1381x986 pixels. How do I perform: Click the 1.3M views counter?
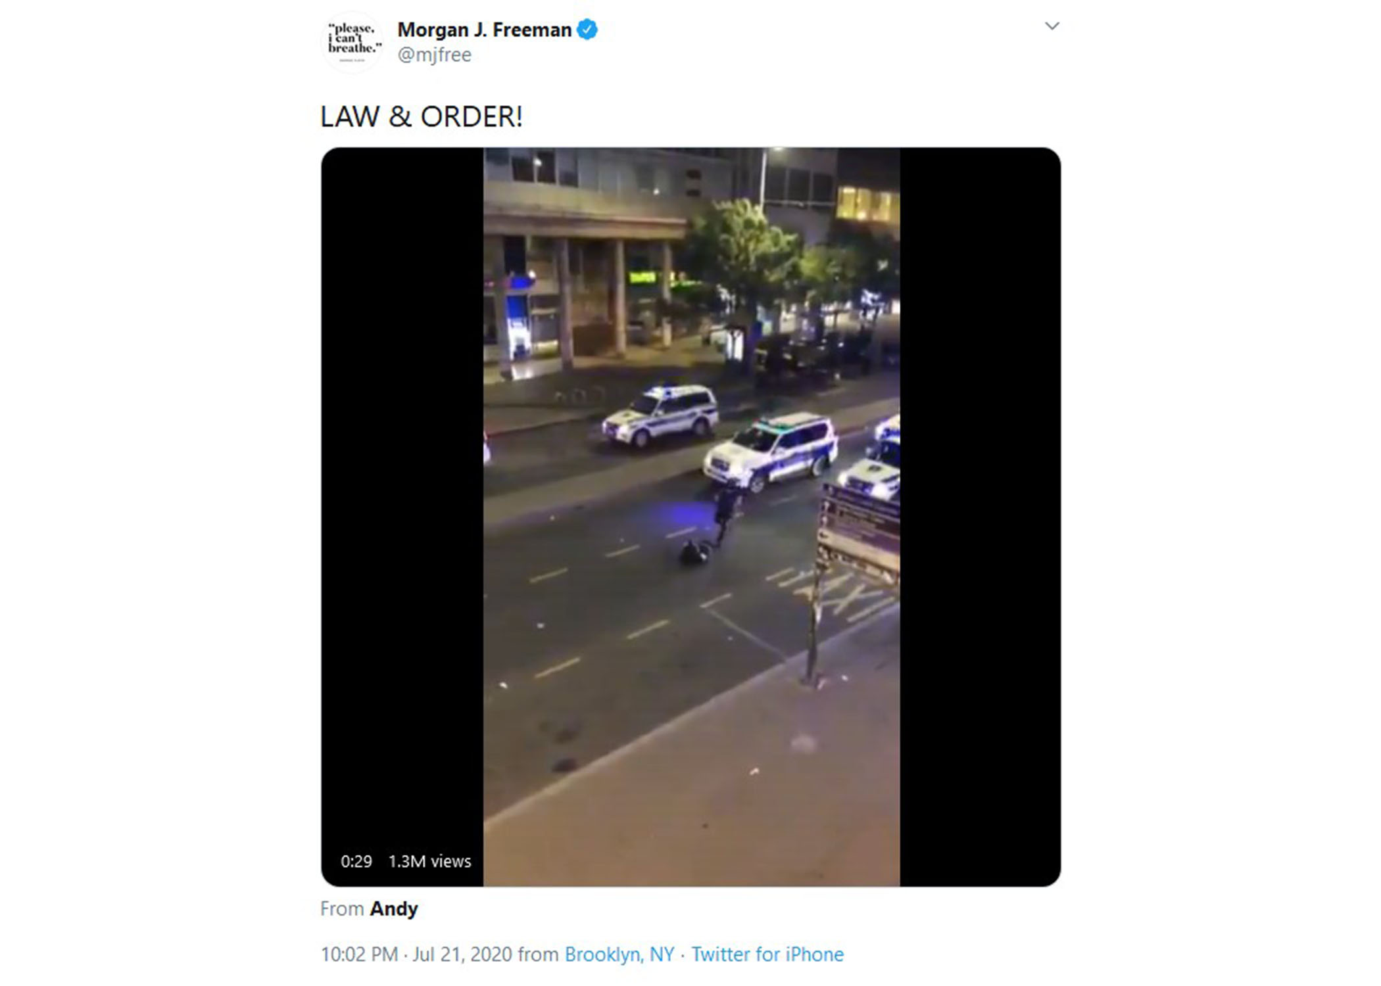(x=429, y=861)
